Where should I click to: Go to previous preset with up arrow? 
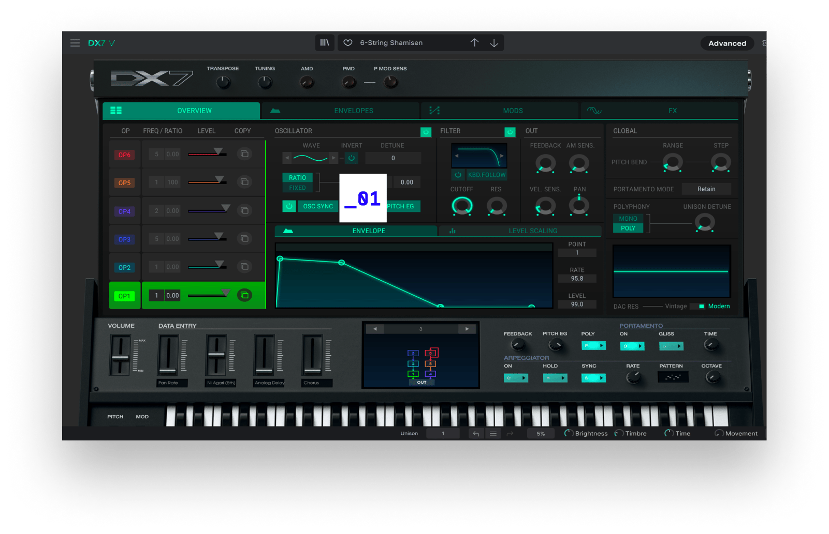474,43
